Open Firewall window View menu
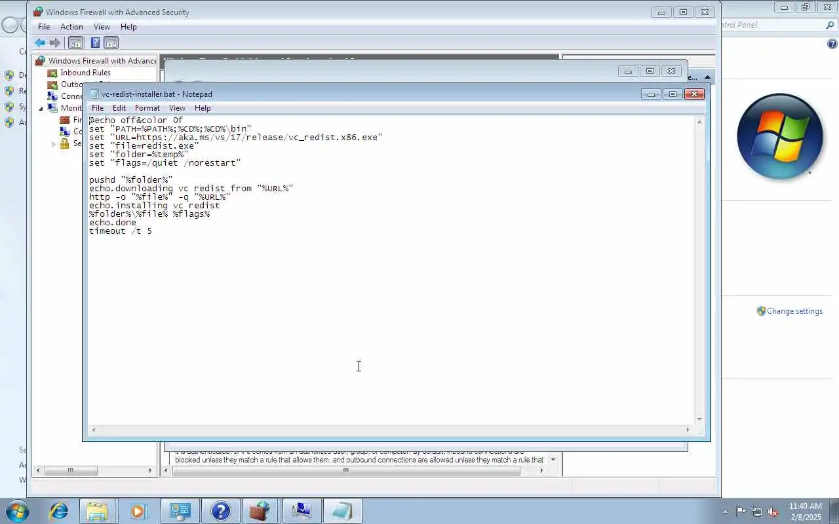The height and width of the screenshot is (524, 839). [102, 27]
